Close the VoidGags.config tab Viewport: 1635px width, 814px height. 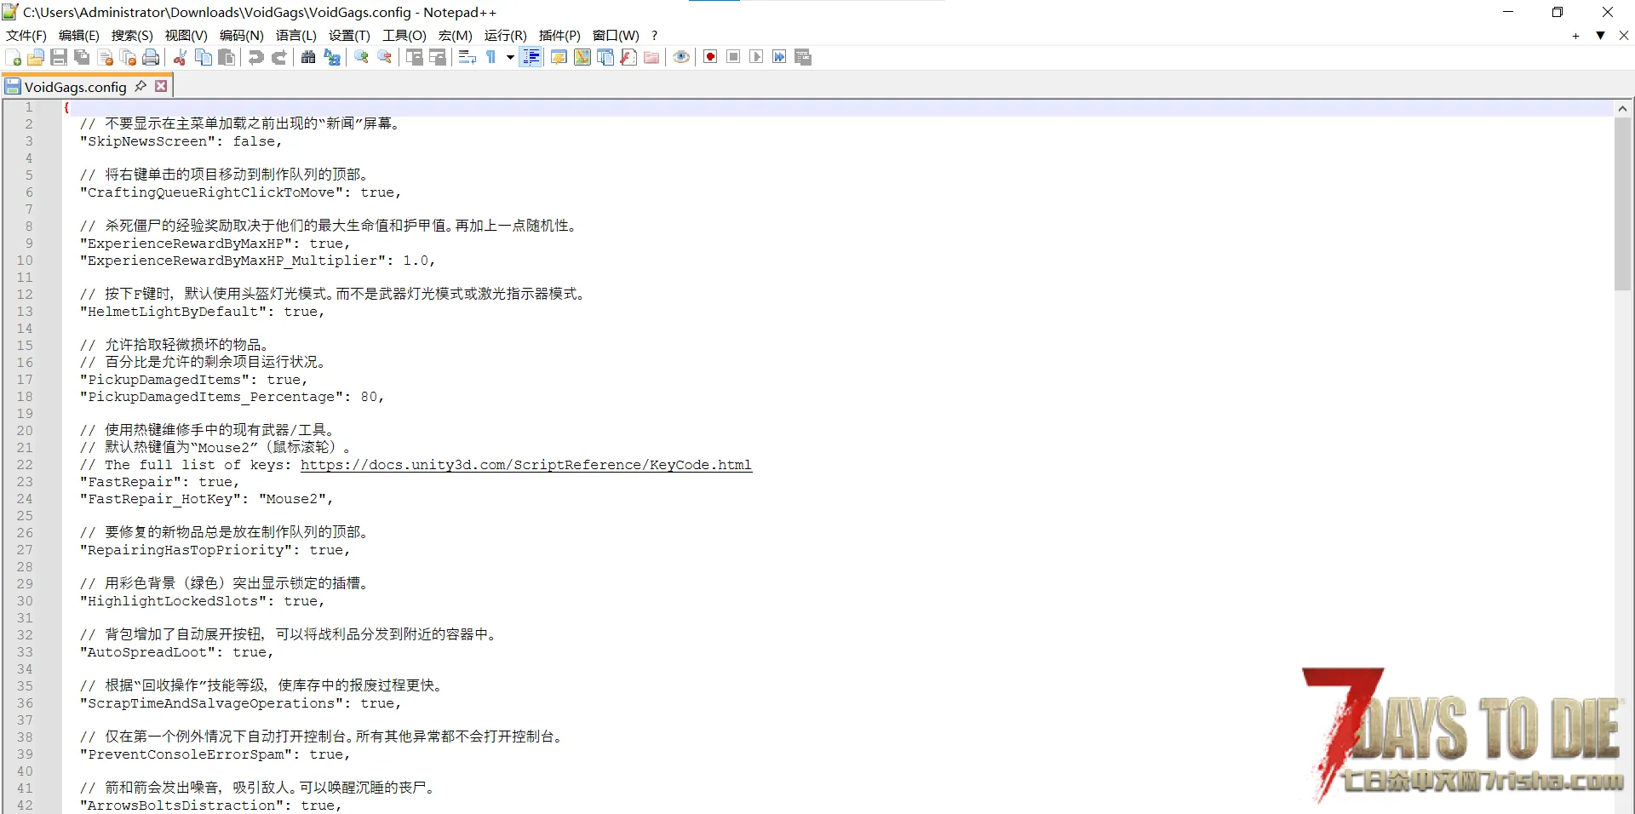coord(161,86)
